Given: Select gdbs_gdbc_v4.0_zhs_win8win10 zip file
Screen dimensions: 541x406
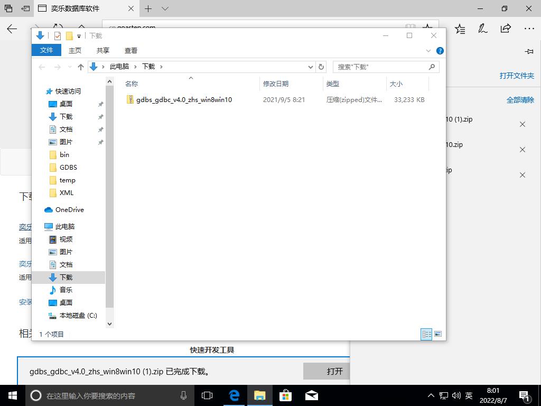Looking at the screenshot, I should coord(183,100).
